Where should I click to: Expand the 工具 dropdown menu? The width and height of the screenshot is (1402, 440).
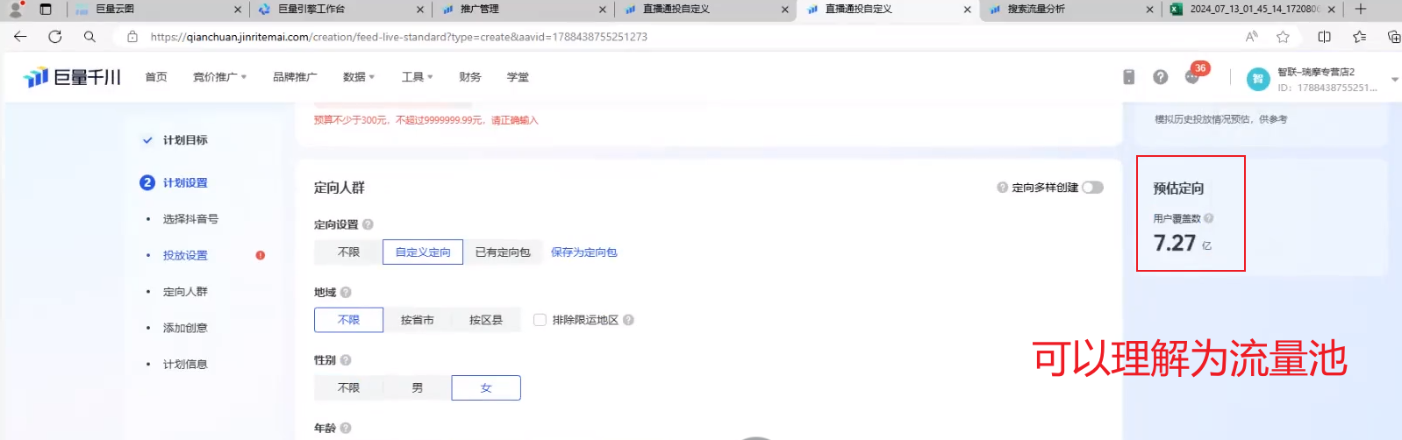[x=417, y=77]
